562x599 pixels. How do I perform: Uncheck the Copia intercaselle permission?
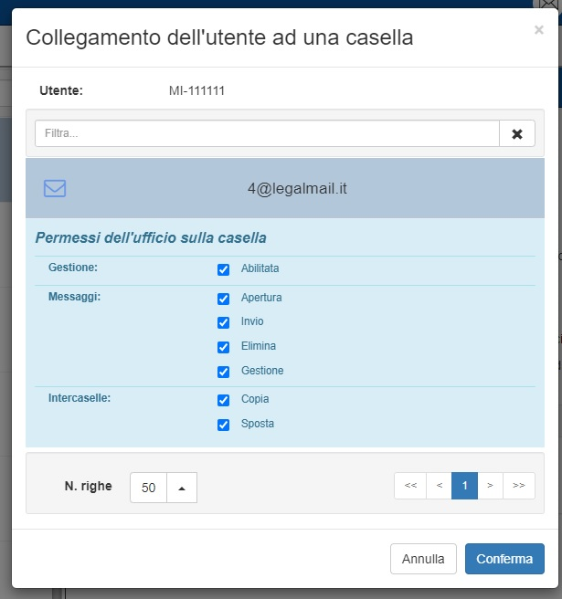(223, 400)
